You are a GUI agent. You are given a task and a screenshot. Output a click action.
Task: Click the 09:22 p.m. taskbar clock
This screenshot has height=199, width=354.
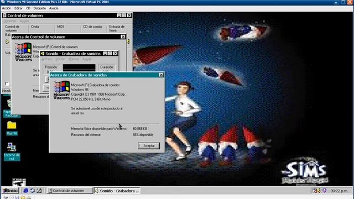pyautogui.click(x=339, y=191)
